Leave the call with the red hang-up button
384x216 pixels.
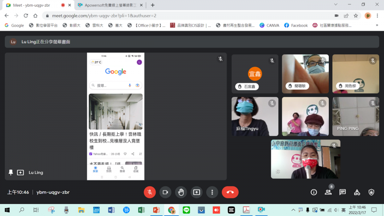[230, 192]
